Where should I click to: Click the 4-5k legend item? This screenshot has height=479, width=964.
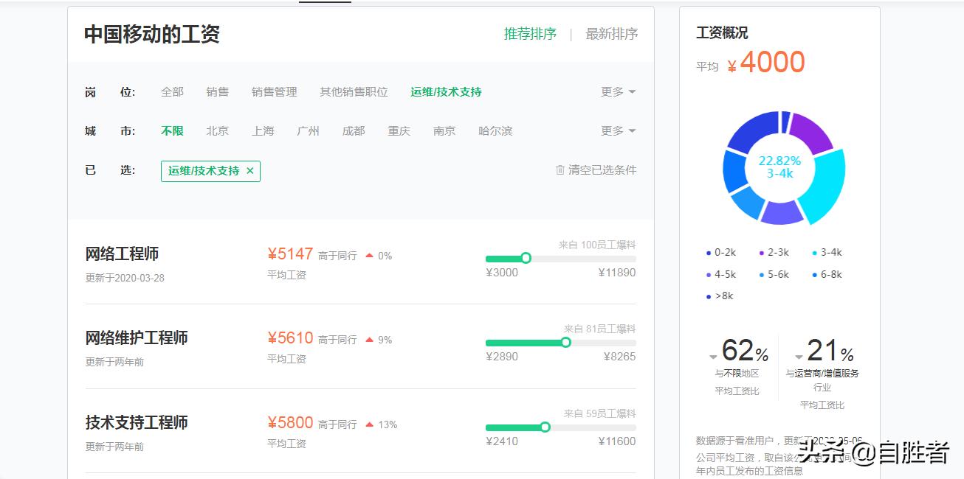pos(721,275)
